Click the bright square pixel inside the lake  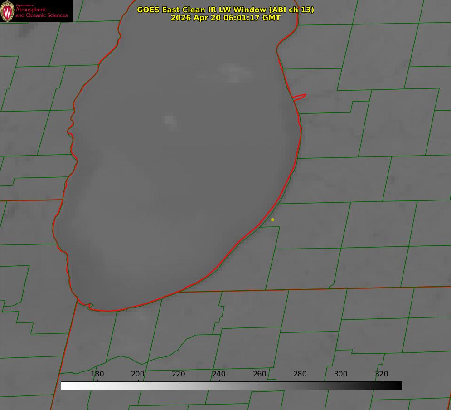pyautogui.click(x=170, y=120)
